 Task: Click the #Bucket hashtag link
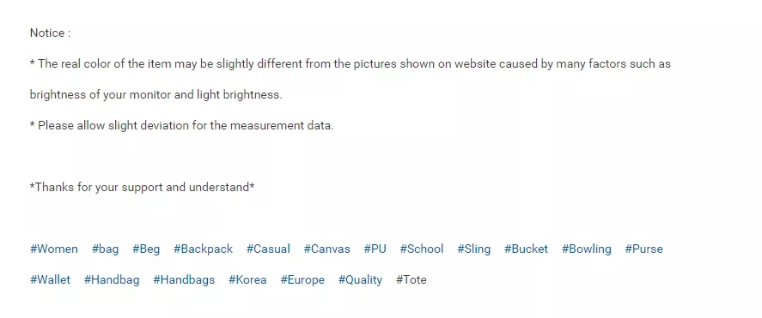526,249
